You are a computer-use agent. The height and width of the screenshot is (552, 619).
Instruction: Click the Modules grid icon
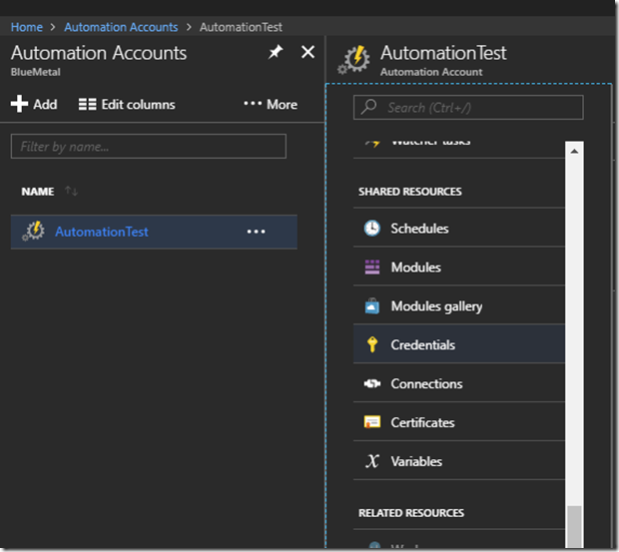[371, 268]
